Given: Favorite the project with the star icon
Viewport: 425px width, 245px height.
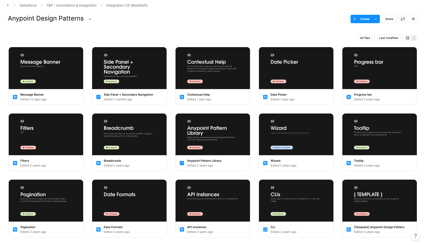Looking at the screenshot, I should tap(413, 19).
